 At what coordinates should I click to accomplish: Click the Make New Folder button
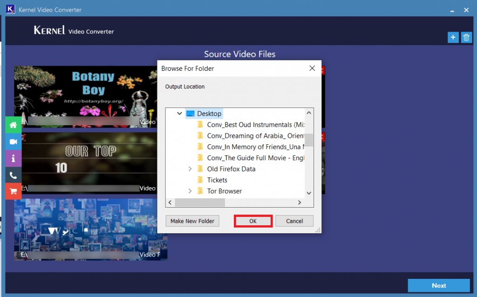pos(192,221)
